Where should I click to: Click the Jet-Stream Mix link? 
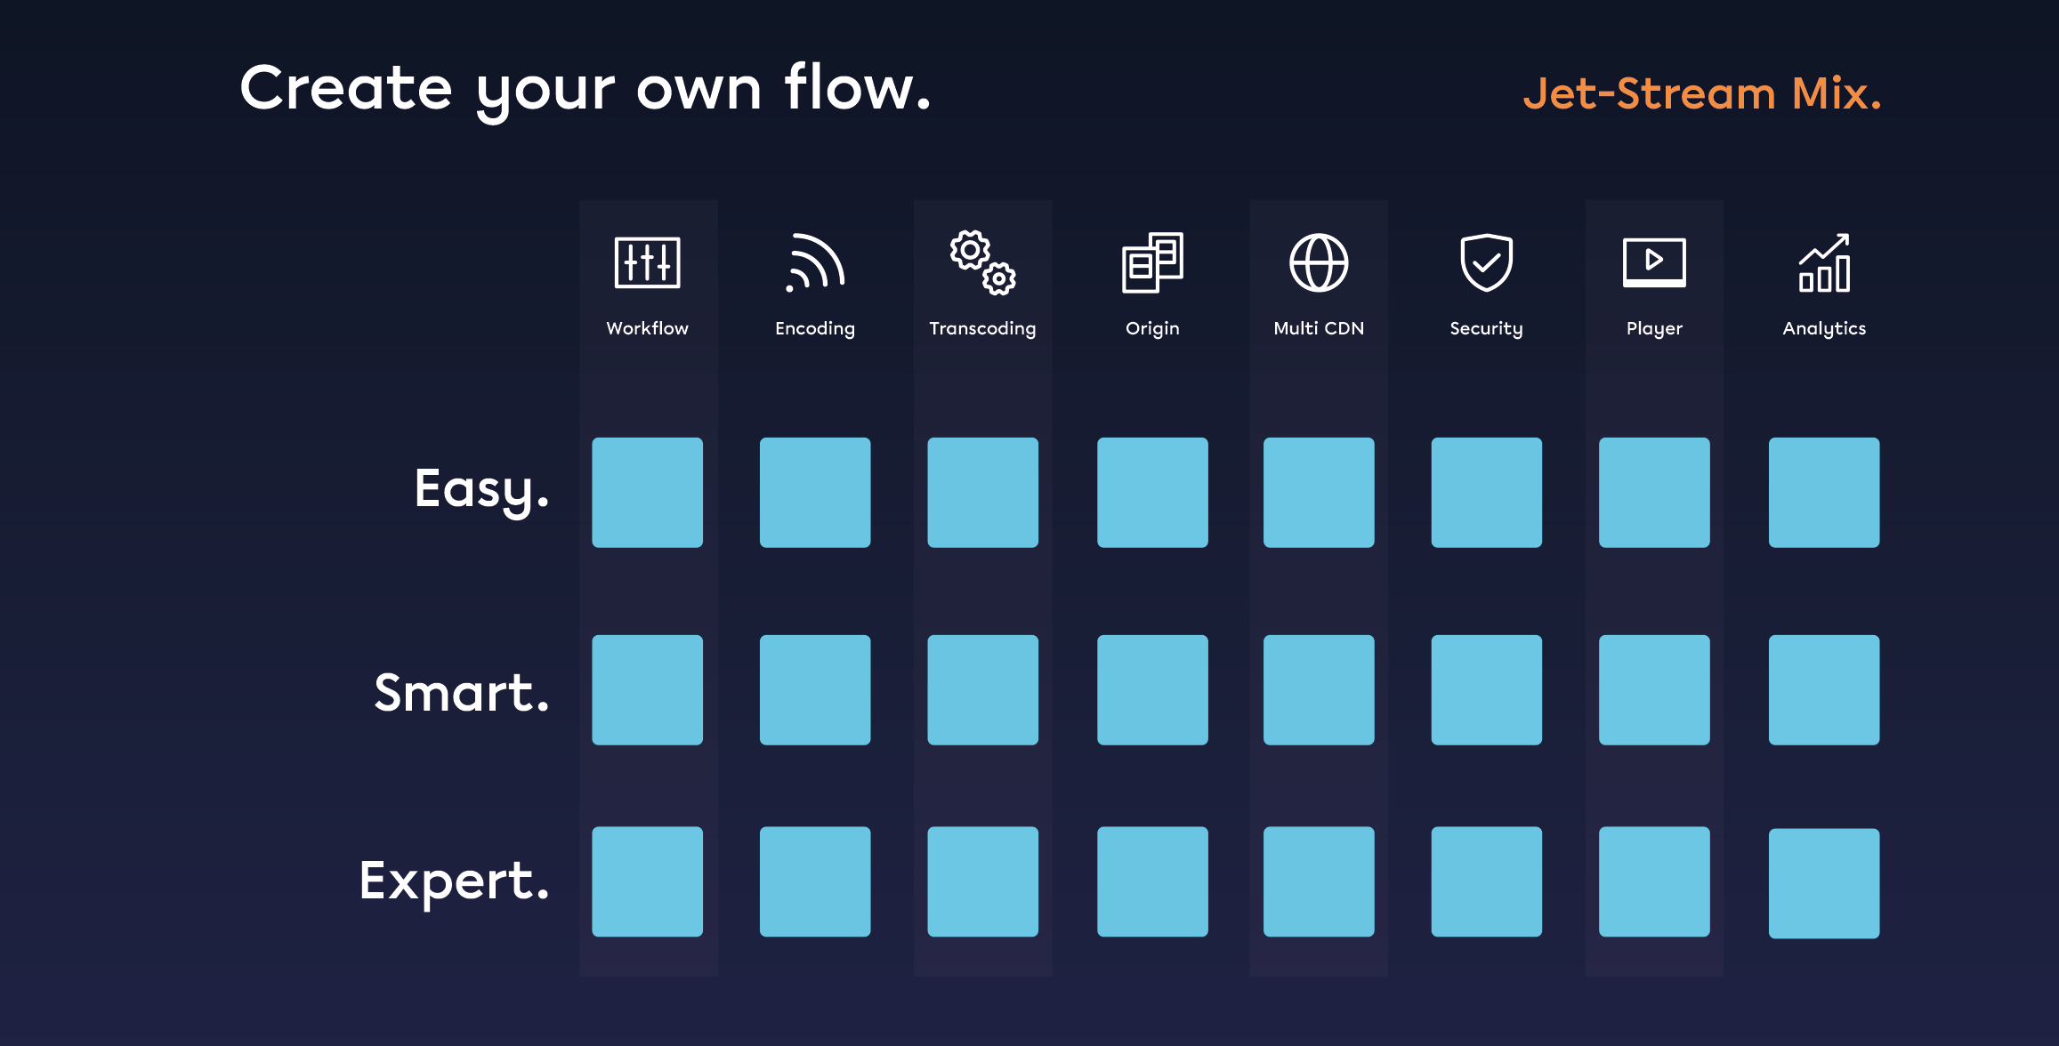pos(1700,94)
